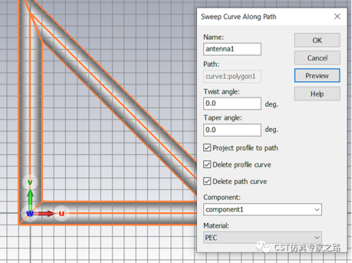Click the Path field curve1:polygon1
Viewport: 352px width, 263px height.
[232, 77]
